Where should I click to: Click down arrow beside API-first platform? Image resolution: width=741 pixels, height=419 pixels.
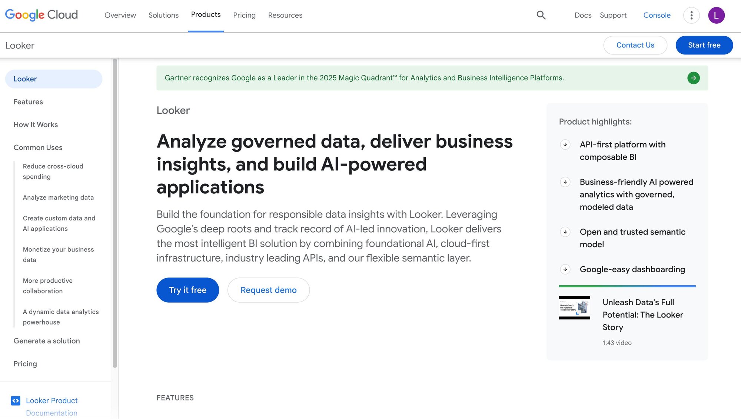[x=565, y=144]
